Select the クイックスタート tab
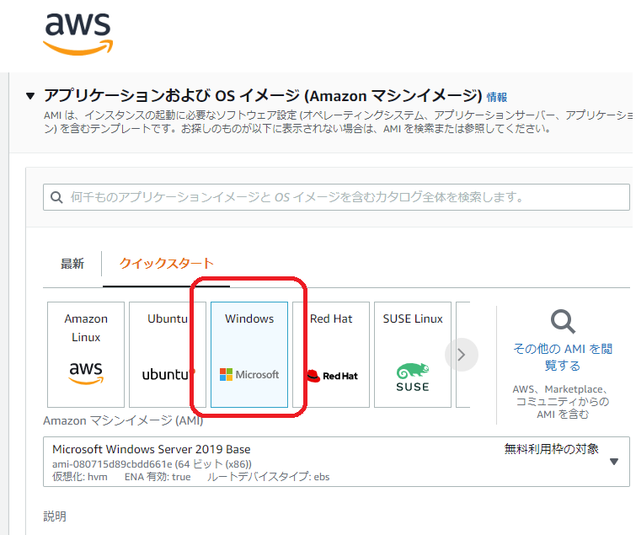Image resolution: width=636 pixels, height=535 pixels. click(x=166, y=264)
